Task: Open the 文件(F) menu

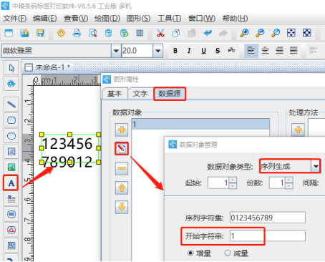Action: pyautogui.click(x=14, y=19)
